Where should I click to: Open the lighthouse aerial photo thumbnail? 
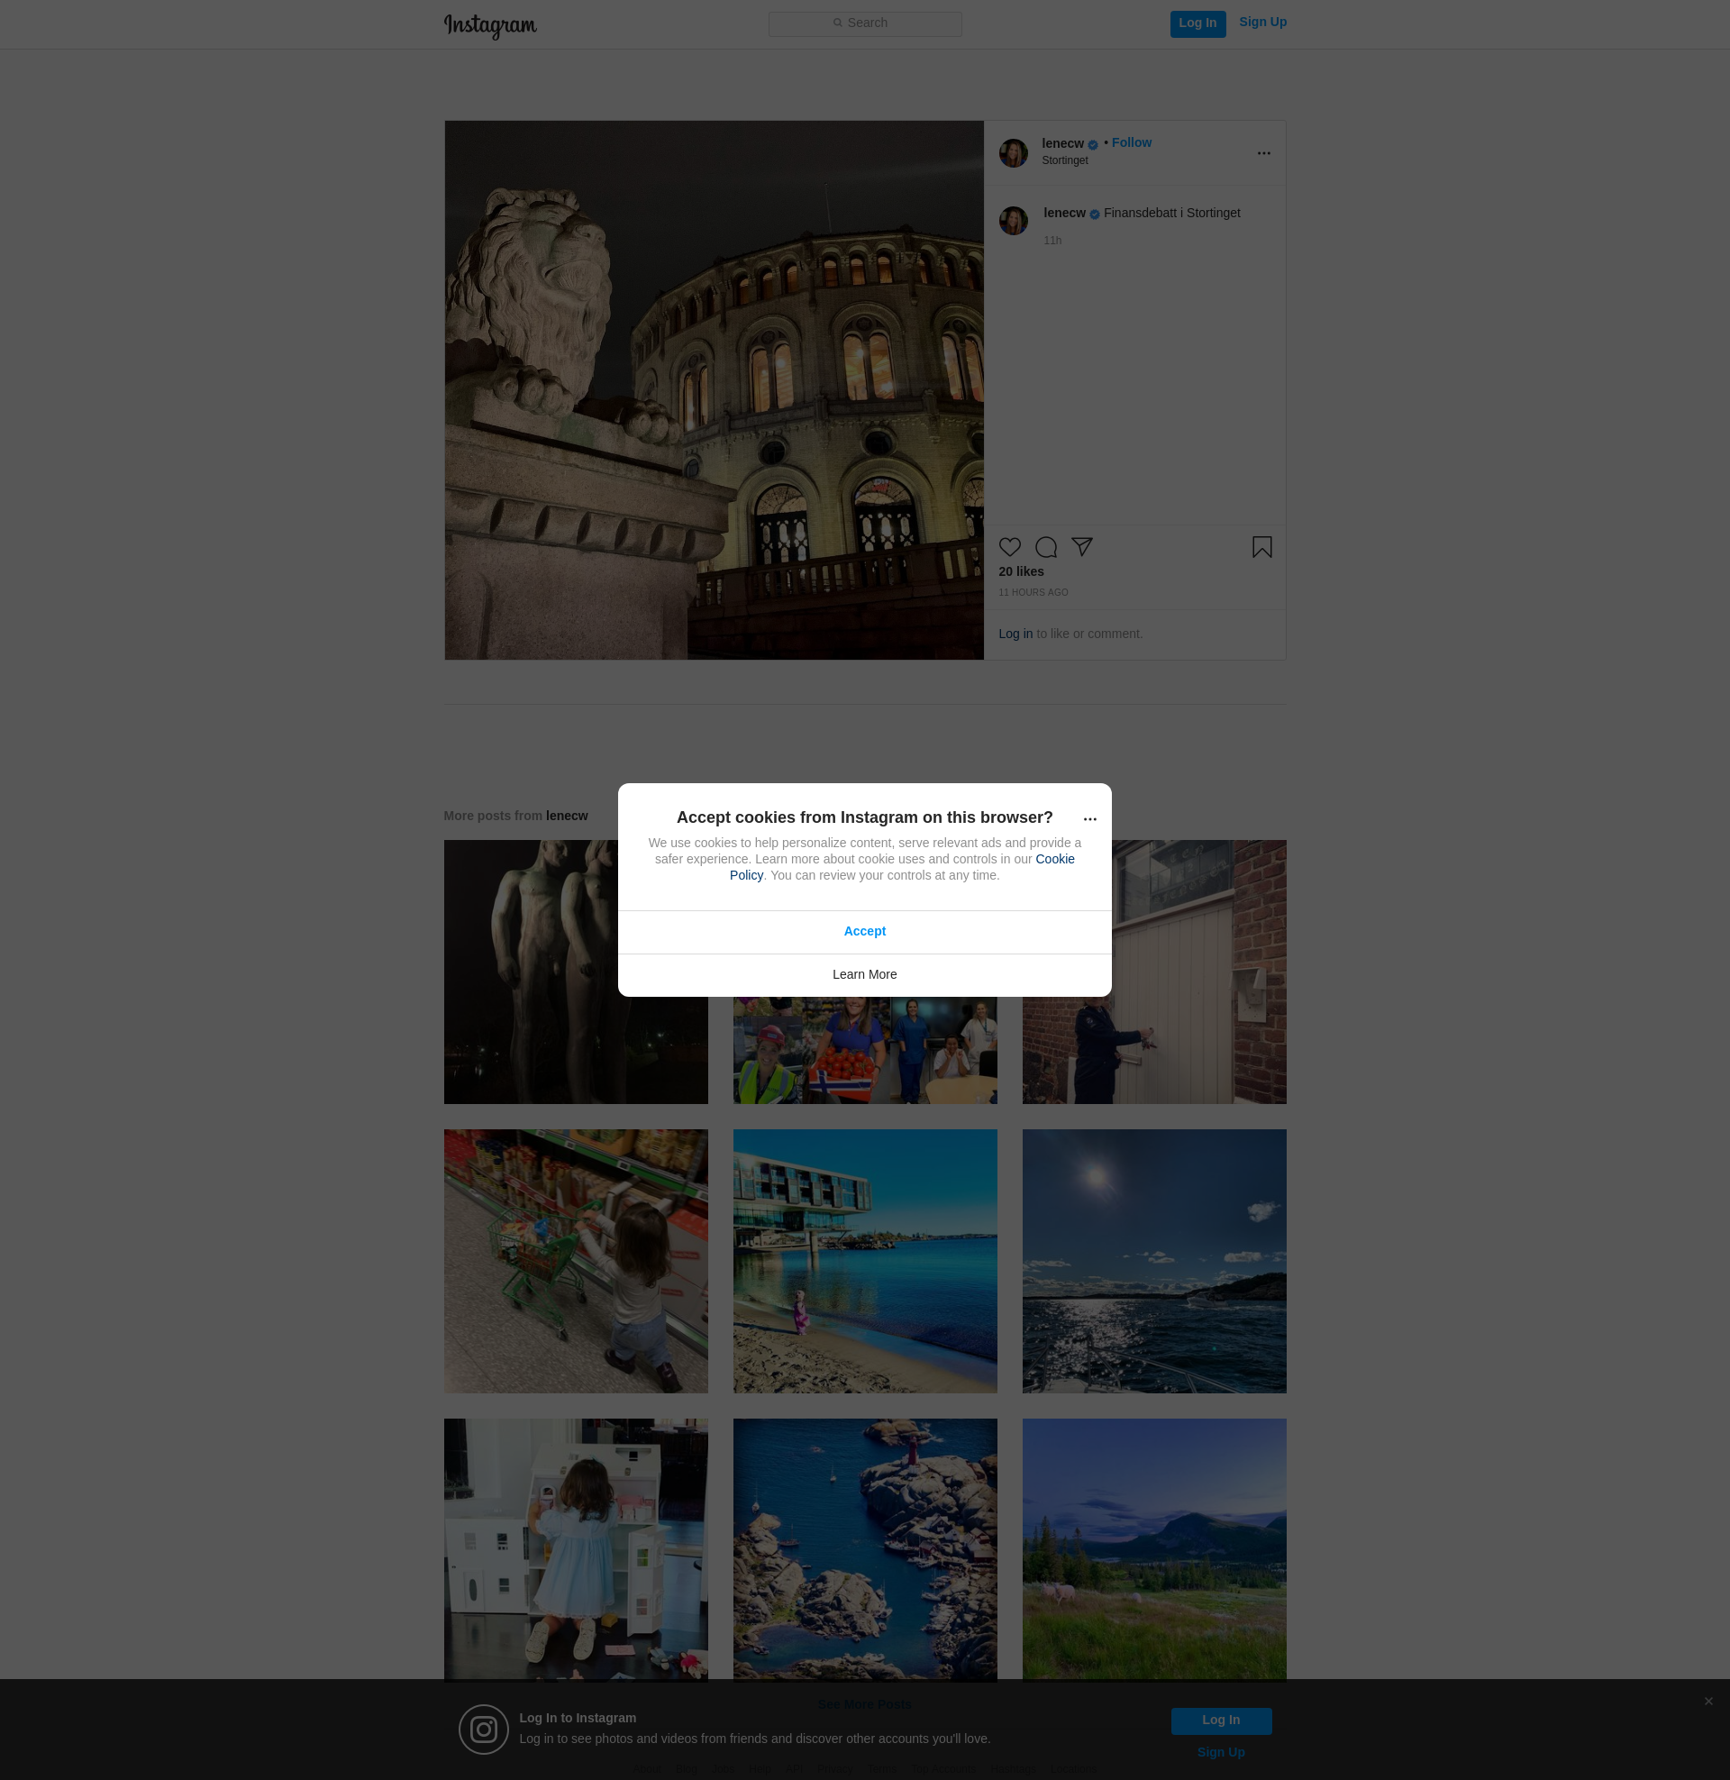(864, 1549)
